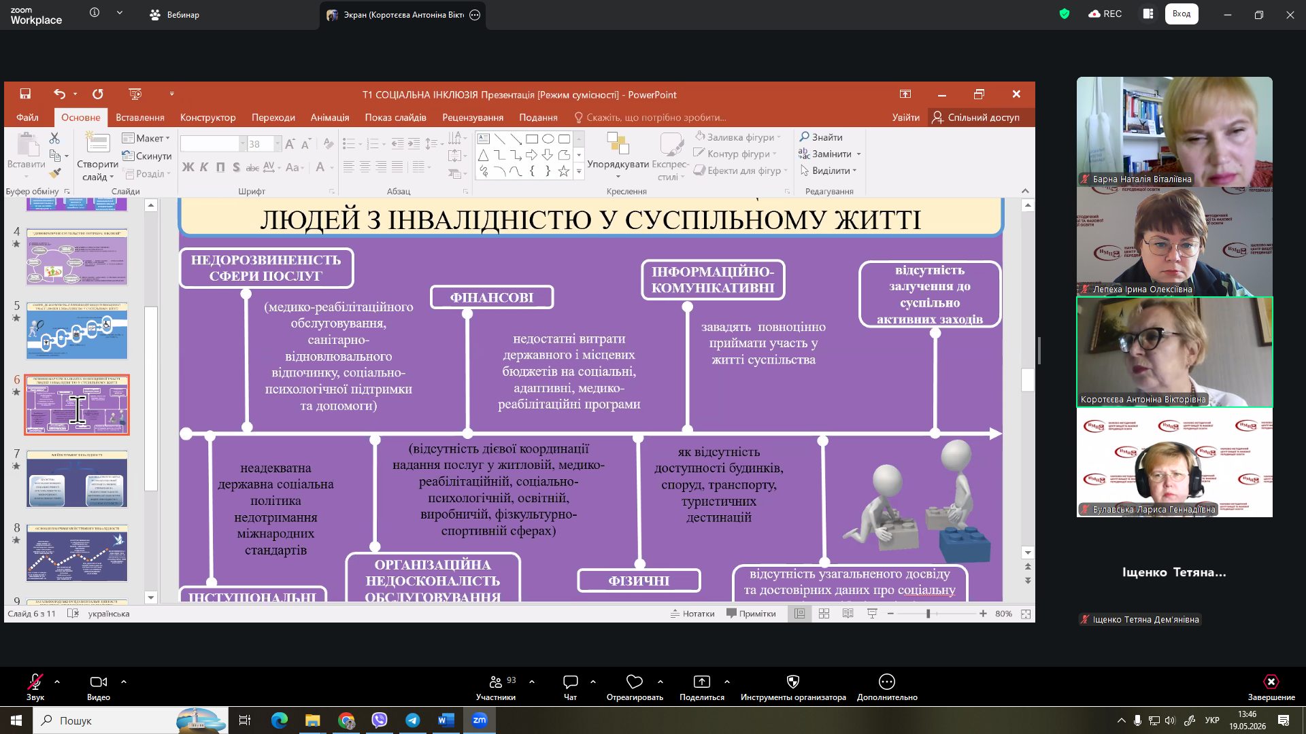Image resolution: width=1306 pixels, height=734 pixels.
Task: Expand the Макет layout dropdown
Action: [146, 138]
